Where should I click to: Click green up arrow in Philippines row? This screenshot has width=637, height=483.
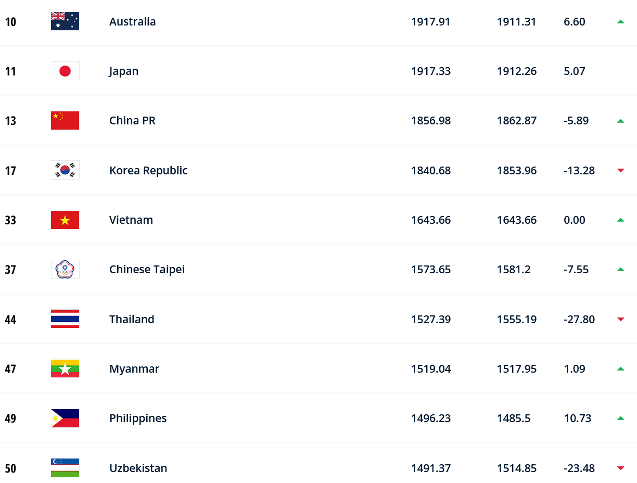coord(620,418)
